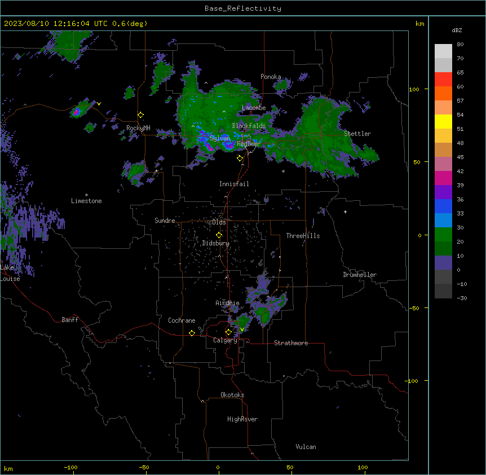Click the Stettler city label
The image size is (486, 475).
pos(357,134)
